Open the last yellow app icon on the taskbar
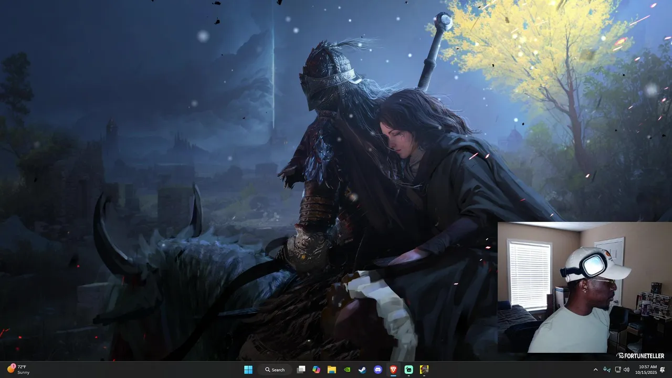 click(424, 370)
